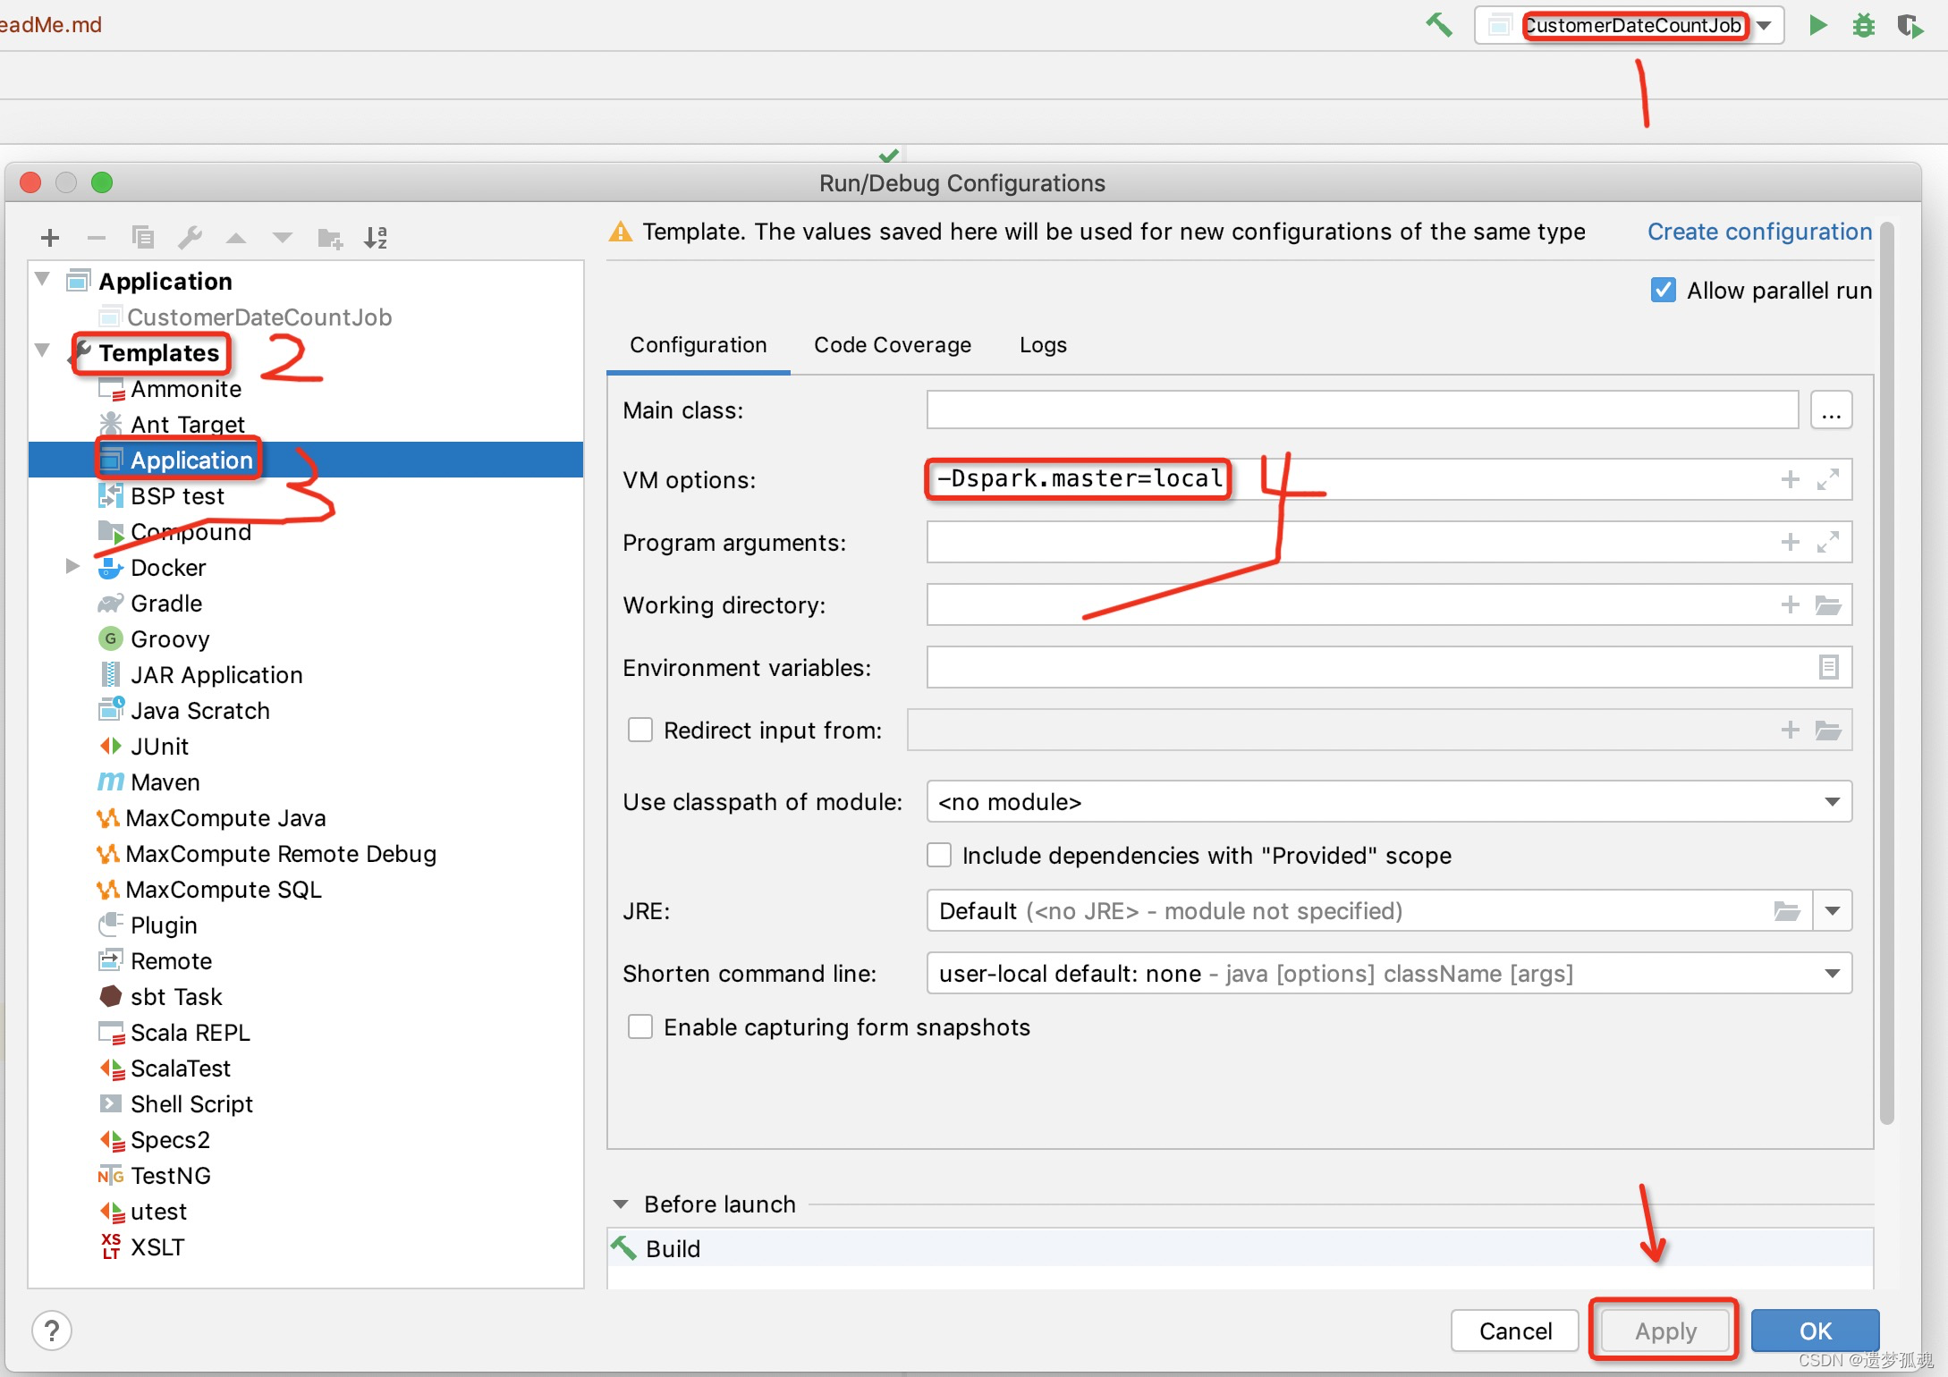1948x1377 pixels.
Task: Move configuration down in the list
Action: point(282,237)
